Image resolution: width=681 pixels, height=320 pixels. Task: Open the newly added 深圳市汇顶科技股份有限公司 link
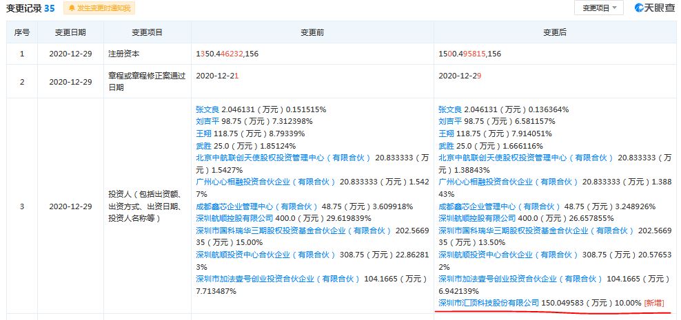point(489,303)
